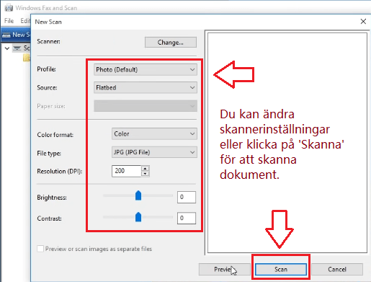This screenshot has height=282, width=371.
Task: Open the Edit menu in Windows Fax and Scan
Action: click(x=25, y=21)
